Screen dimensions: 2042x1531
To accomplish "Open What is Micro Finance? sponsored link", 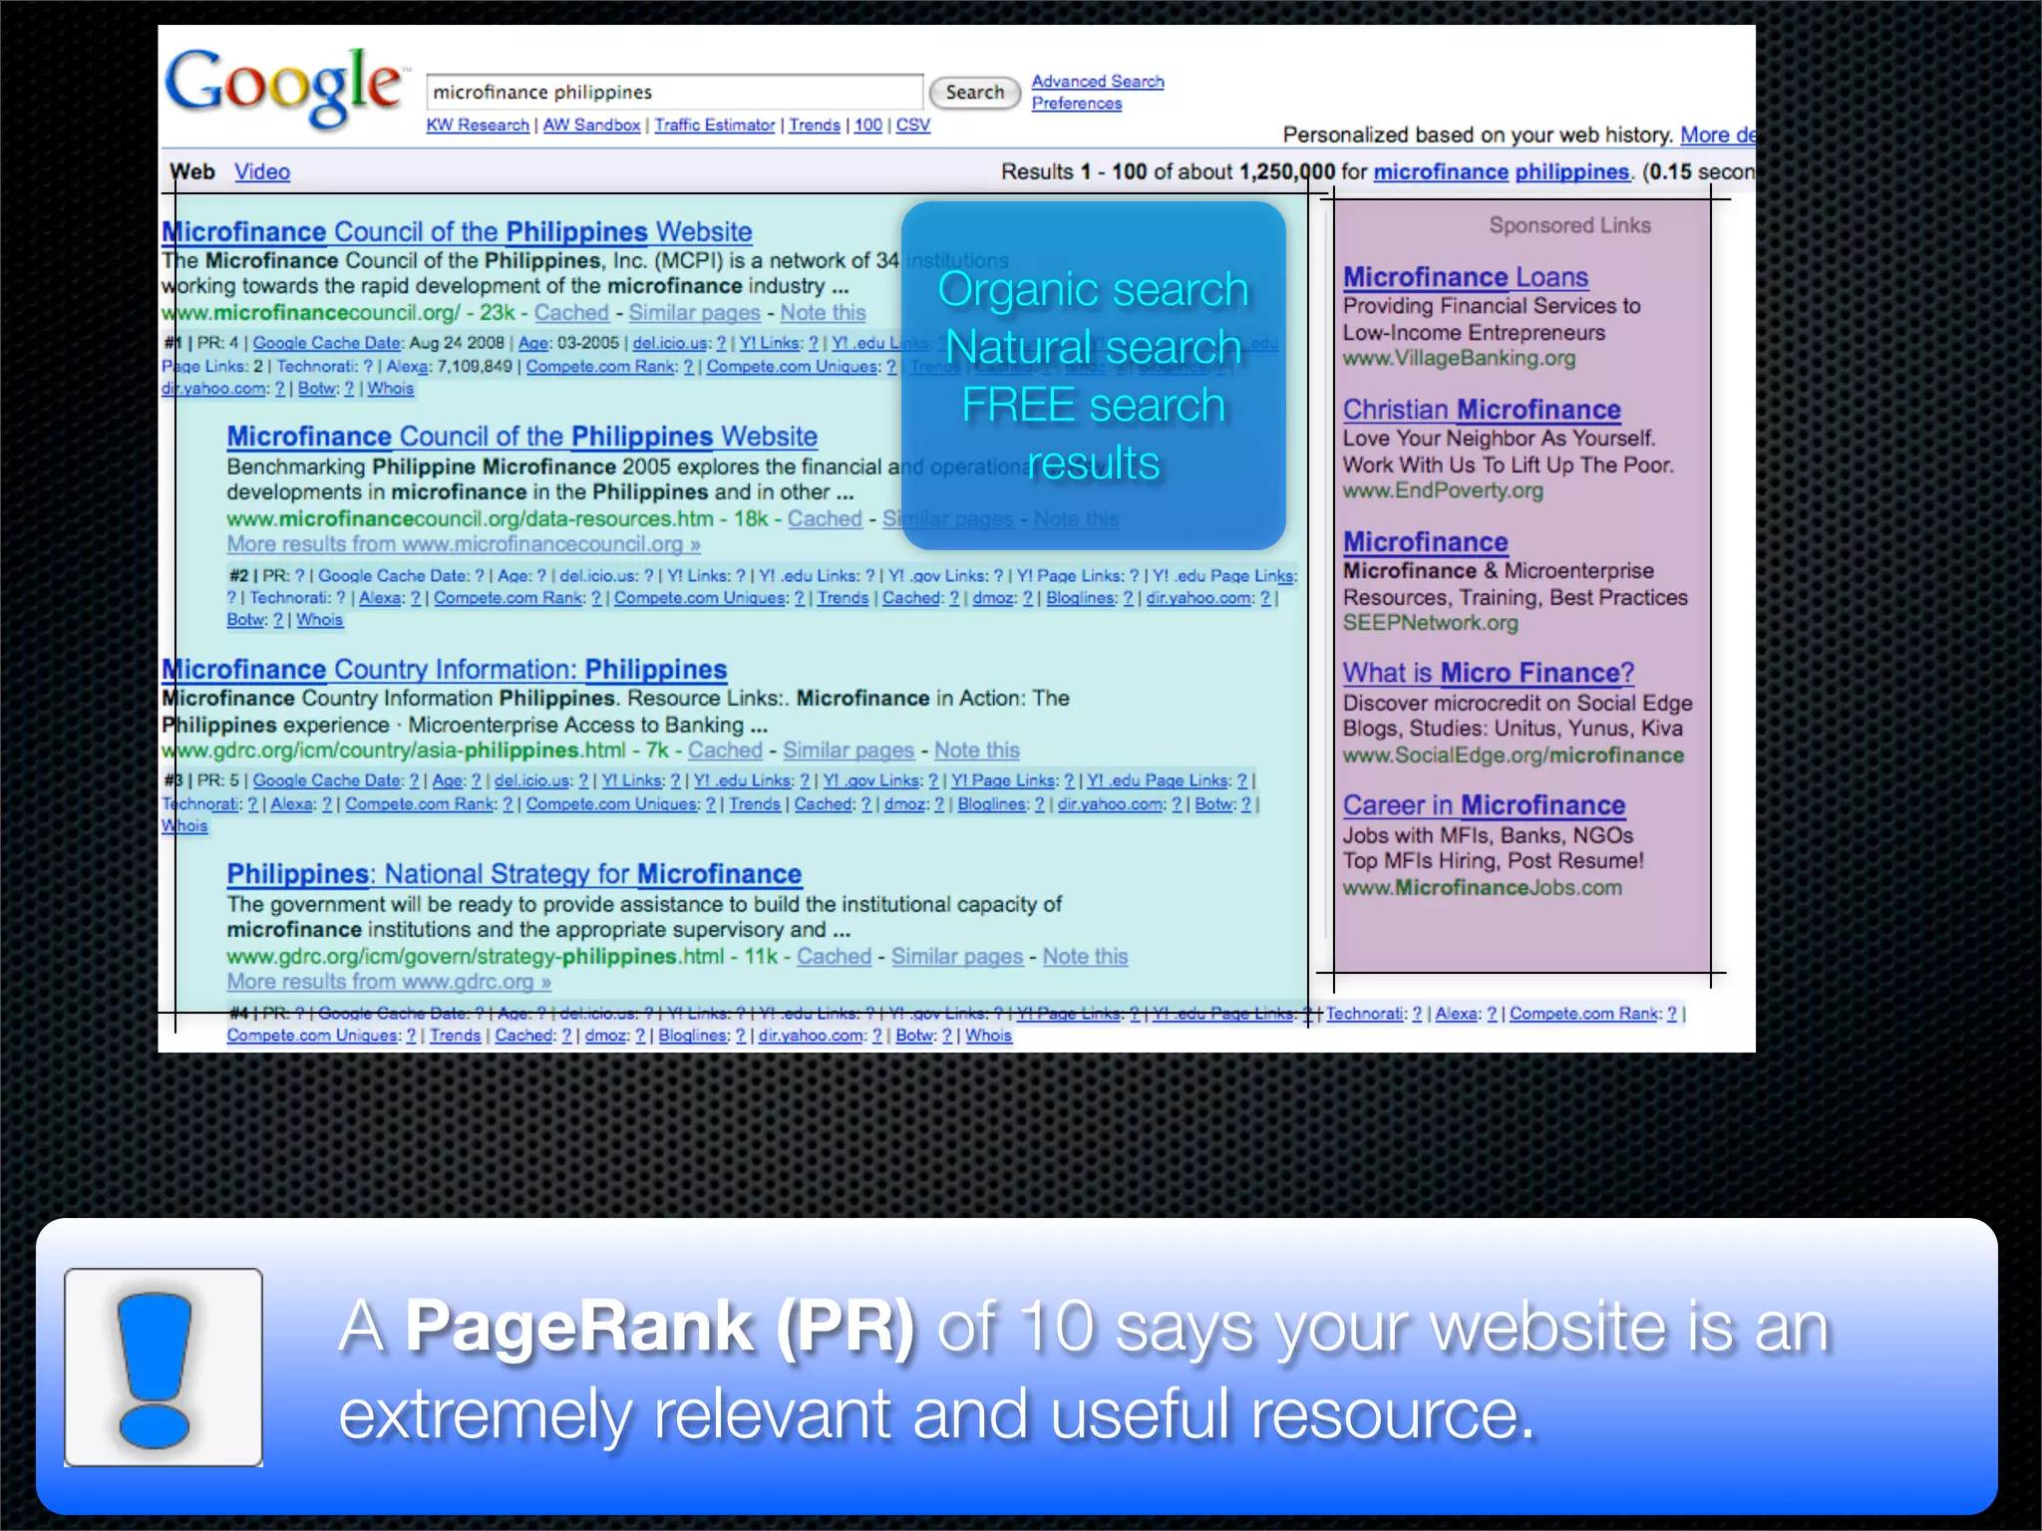I will click(x=1489, y=673).
